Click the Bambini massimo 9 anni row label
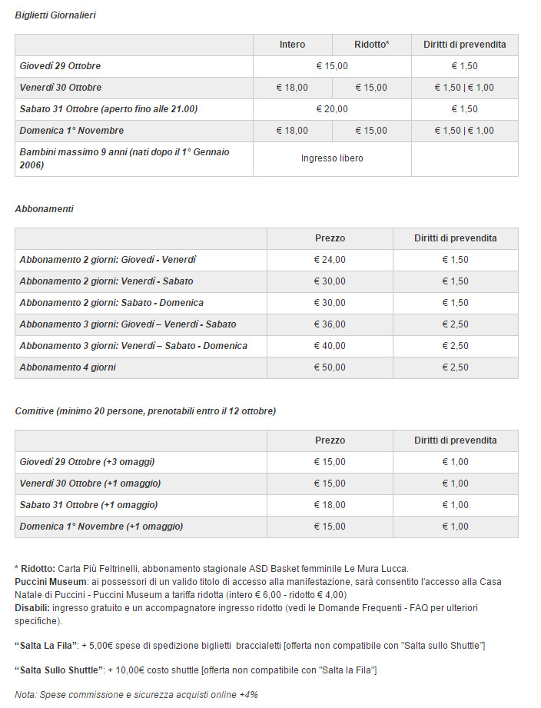Image resolution: width=541 pixels, height=708 pixels. (124, 158)
